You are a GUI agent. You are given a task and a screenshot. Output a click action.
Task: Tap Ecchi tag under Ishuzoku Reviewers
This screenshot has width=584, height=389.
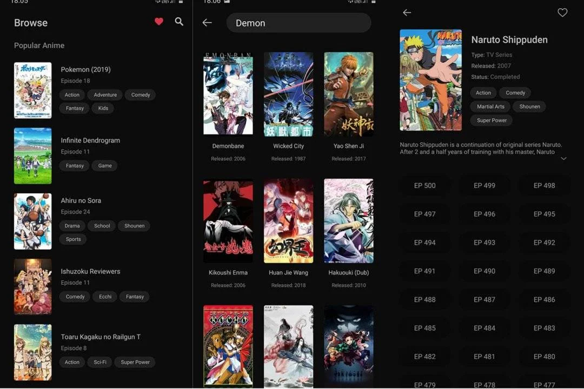tap(105, 297)
